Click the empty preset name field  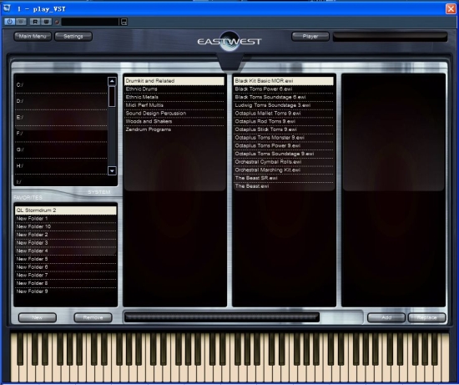[90, 22]
